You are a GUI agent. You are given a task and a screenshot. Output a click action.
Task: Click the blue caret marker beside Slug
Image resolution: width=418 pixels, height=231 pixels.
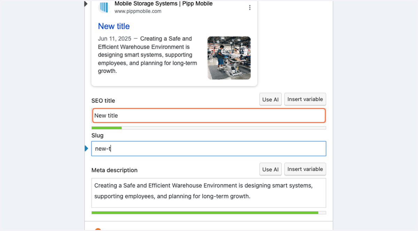point(86,149)
